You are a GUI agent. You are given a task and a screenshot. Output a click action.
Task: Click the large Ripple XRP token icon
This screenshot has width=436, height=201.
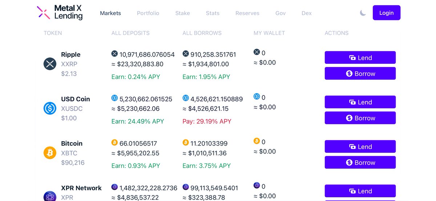(50, 64)
